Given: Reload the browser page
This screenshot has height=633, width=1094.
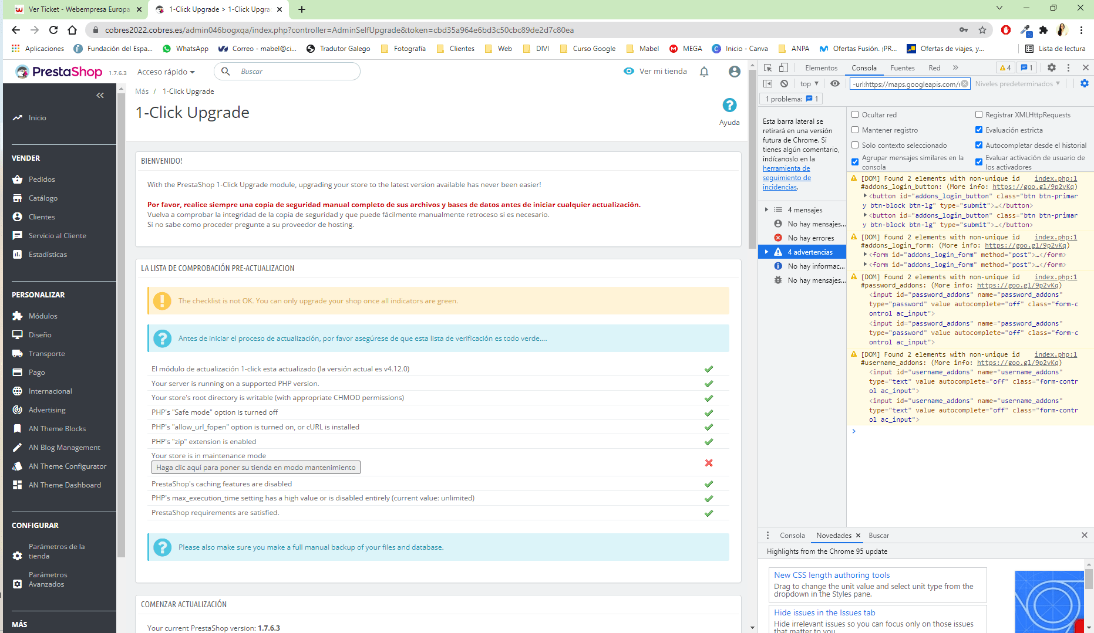Looking at the screenshot, I should click(x=53, y=30).
